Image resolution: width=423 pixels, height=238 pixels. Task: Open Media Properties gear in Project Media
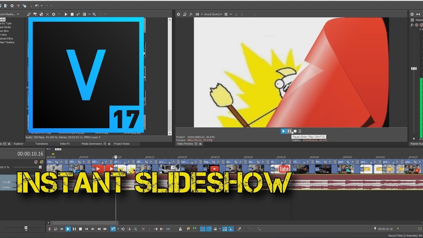click(x=54, y=14)
